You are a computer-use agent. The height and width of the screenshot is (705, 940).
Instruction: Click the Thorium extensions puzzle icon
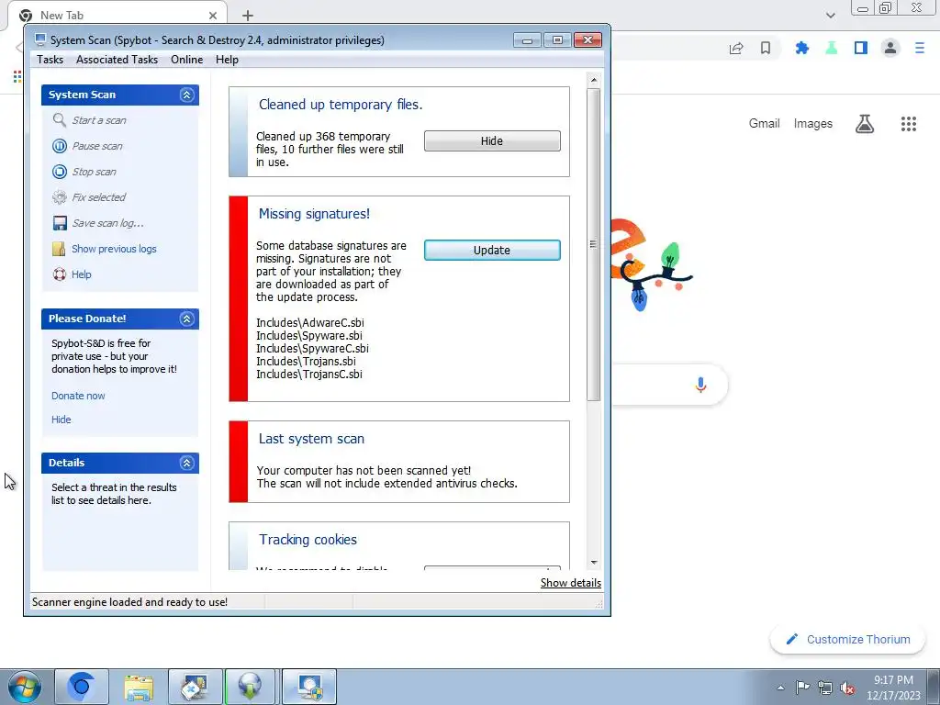pos(801,48)
